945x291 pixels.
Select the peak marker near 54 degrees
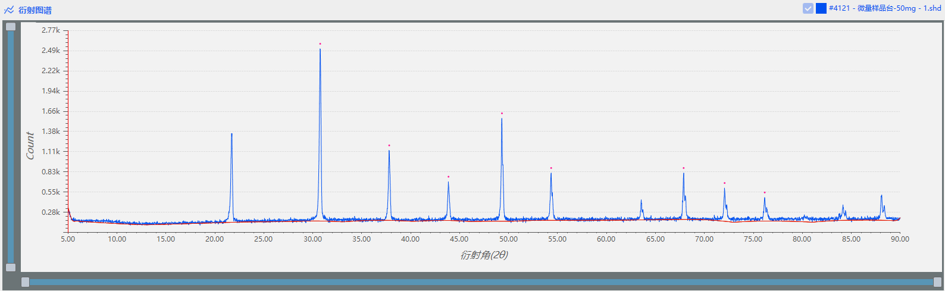(551, 168)
